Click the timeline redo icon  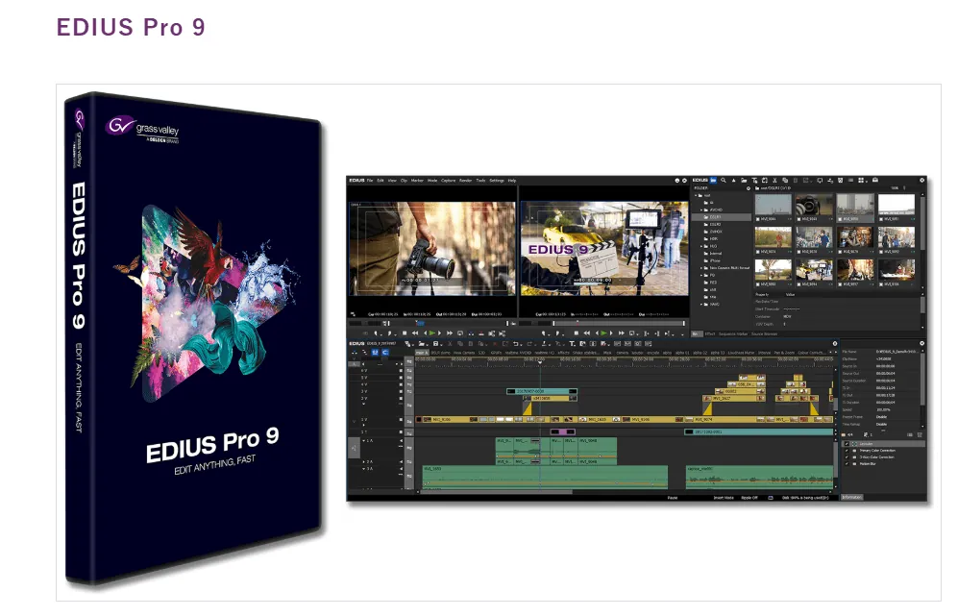pos(529,343)
